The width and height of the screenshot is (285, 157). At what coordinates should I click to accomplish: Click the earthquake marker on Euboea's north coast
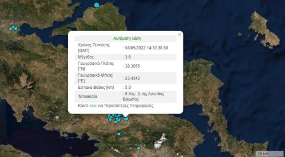pyautogui.click(x=97, y=5)
